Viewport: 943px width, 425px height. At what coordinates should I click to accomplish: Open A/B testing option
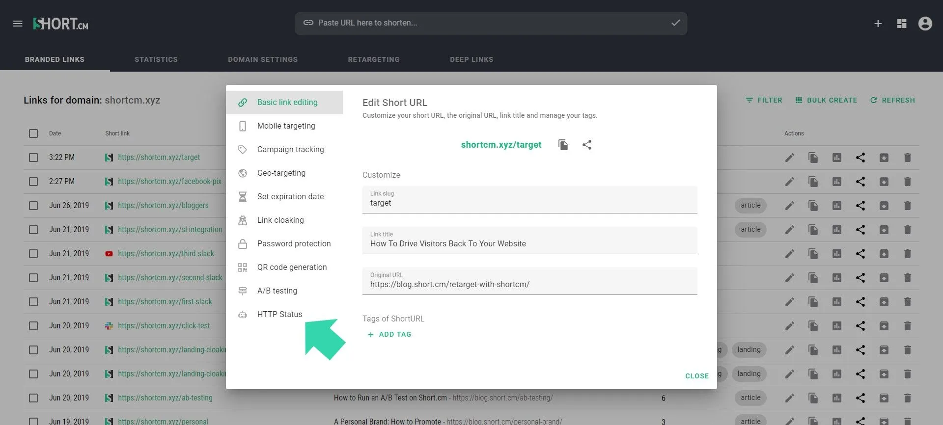coord(284,291)
